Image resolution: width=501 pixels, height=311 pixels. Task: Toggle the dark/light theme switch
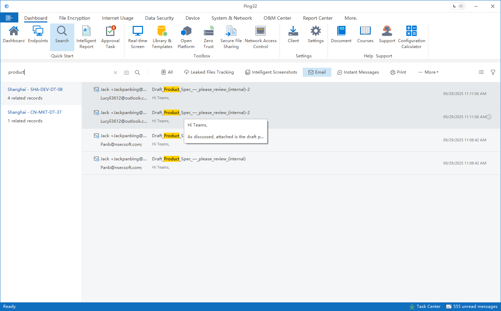[x=457, y=6]
